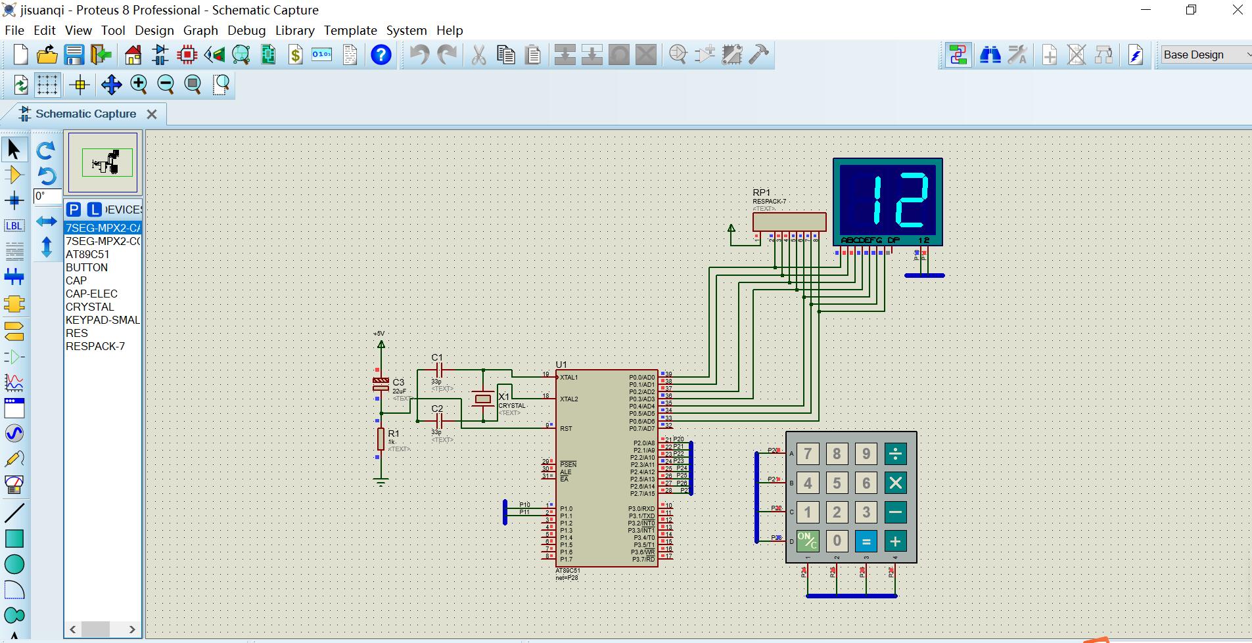Open the Debug menu
Image resolution: width=1252 pixels, height=643 pixels.
[x=246, y=30]
